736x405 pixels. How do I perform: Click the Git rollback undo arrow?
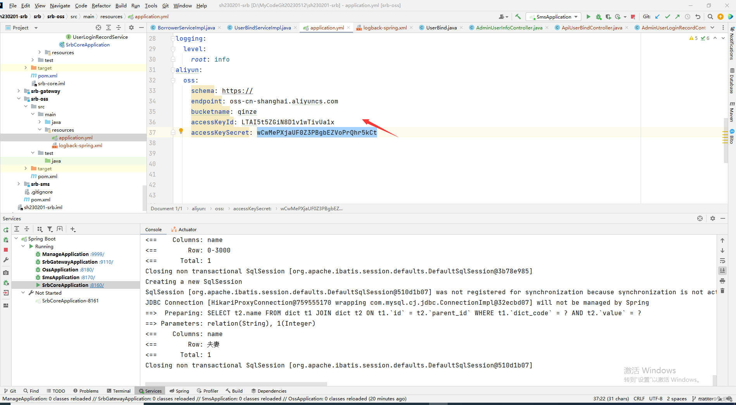click(x=698, y=17)
